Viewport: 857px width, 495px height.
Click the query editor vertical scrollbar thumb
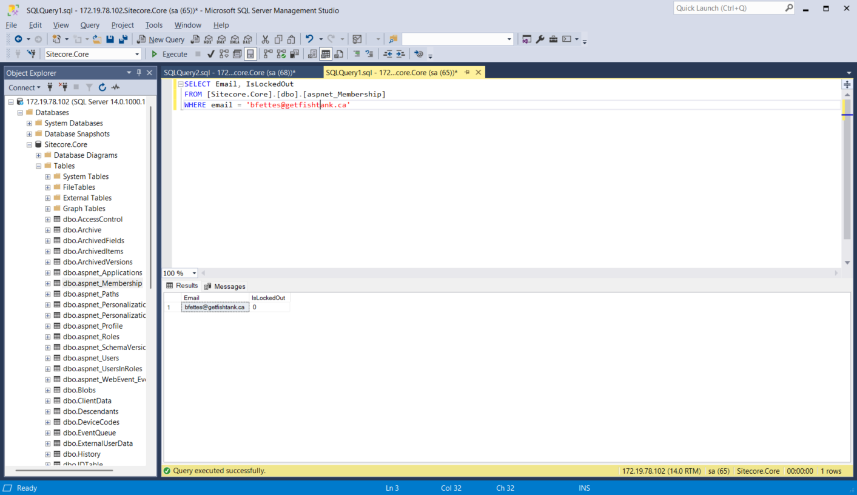(847, 170)
